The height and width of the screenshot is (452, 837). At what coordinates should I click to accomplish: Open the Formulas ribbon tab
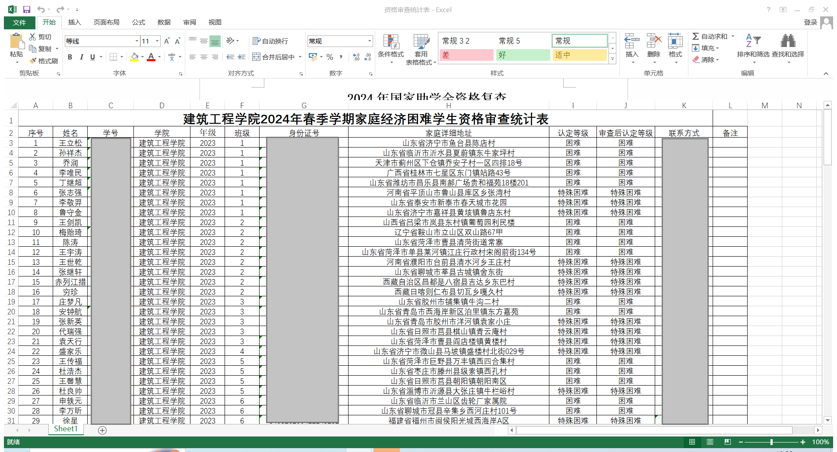[x=139, y=22]
